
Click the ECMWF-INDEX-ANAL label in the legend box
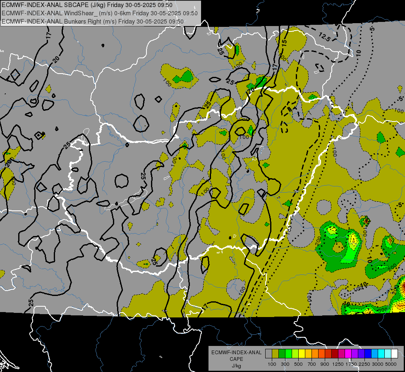coord(236,353)
